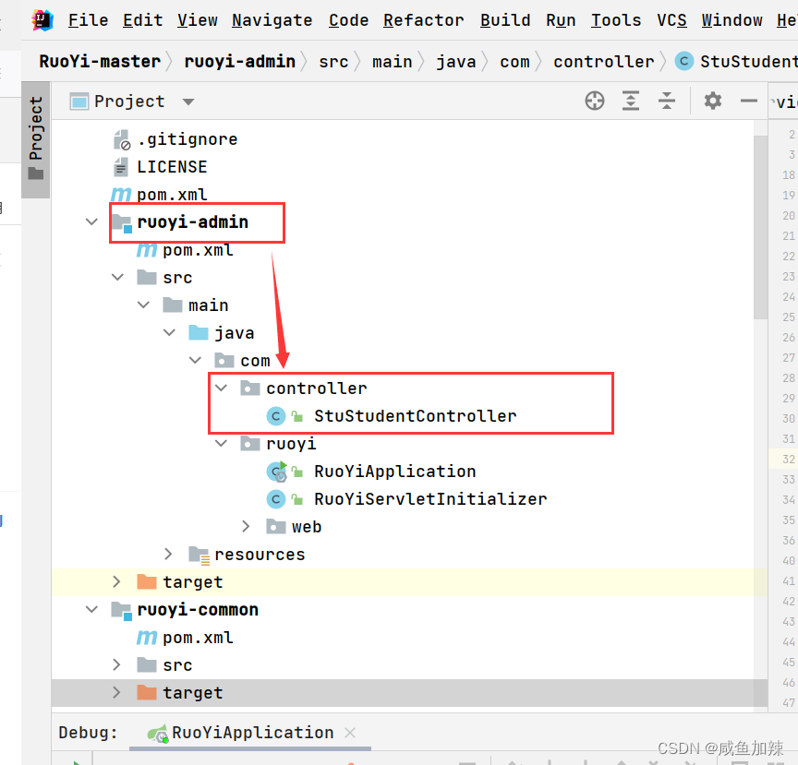Click the IntelliJ IDEA logo icon
798x765 pixels.
(x=42, y=20)
